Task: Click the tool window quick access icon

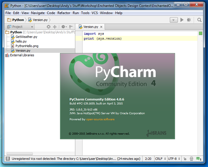Action: (x=8, y=159)
